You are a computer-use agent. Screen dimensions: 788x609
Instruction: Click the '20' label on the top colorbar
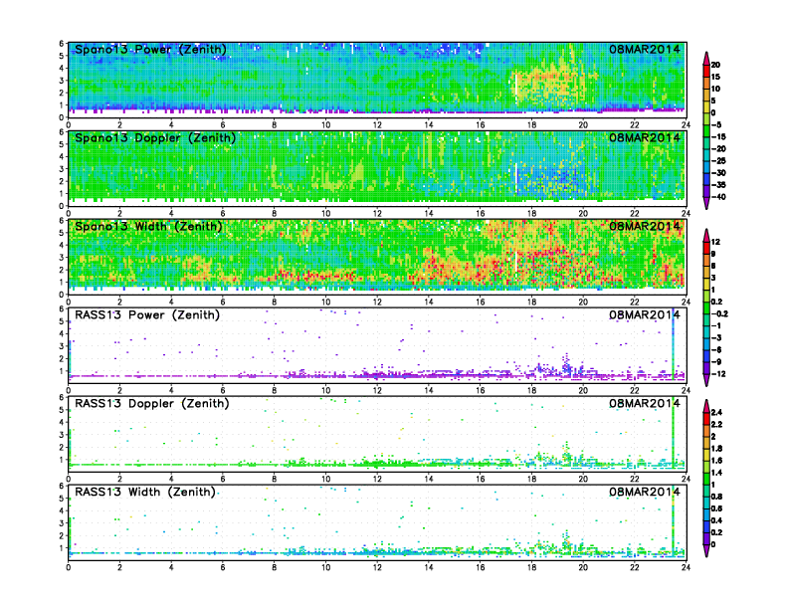715,65
